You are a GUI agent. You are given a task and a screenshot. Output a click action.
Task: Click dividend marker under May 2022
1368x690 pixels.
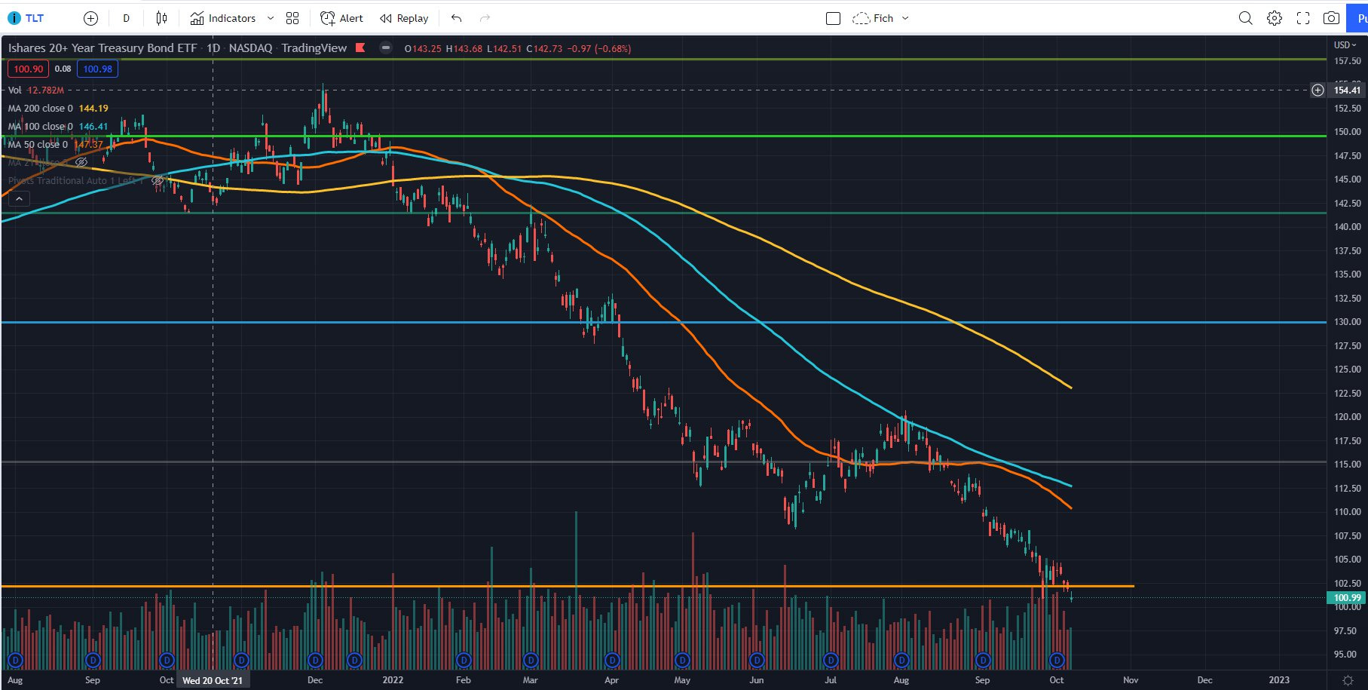682,661
